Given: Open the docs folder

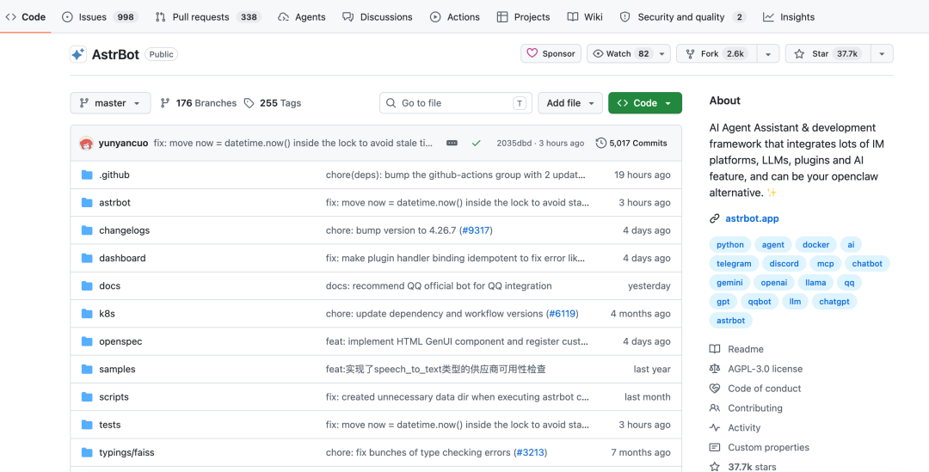Looking at the screenshot, I should 109,286.
